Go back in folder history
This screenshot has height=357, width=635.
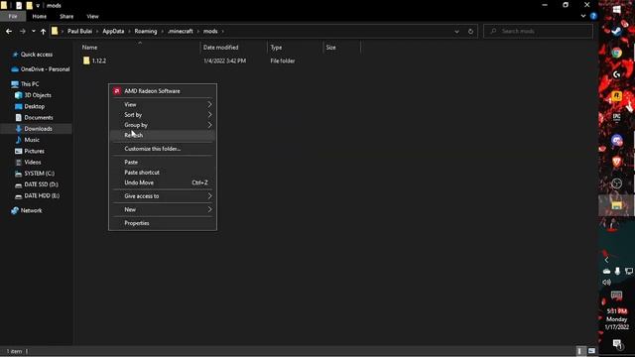[x=9, y=31]
